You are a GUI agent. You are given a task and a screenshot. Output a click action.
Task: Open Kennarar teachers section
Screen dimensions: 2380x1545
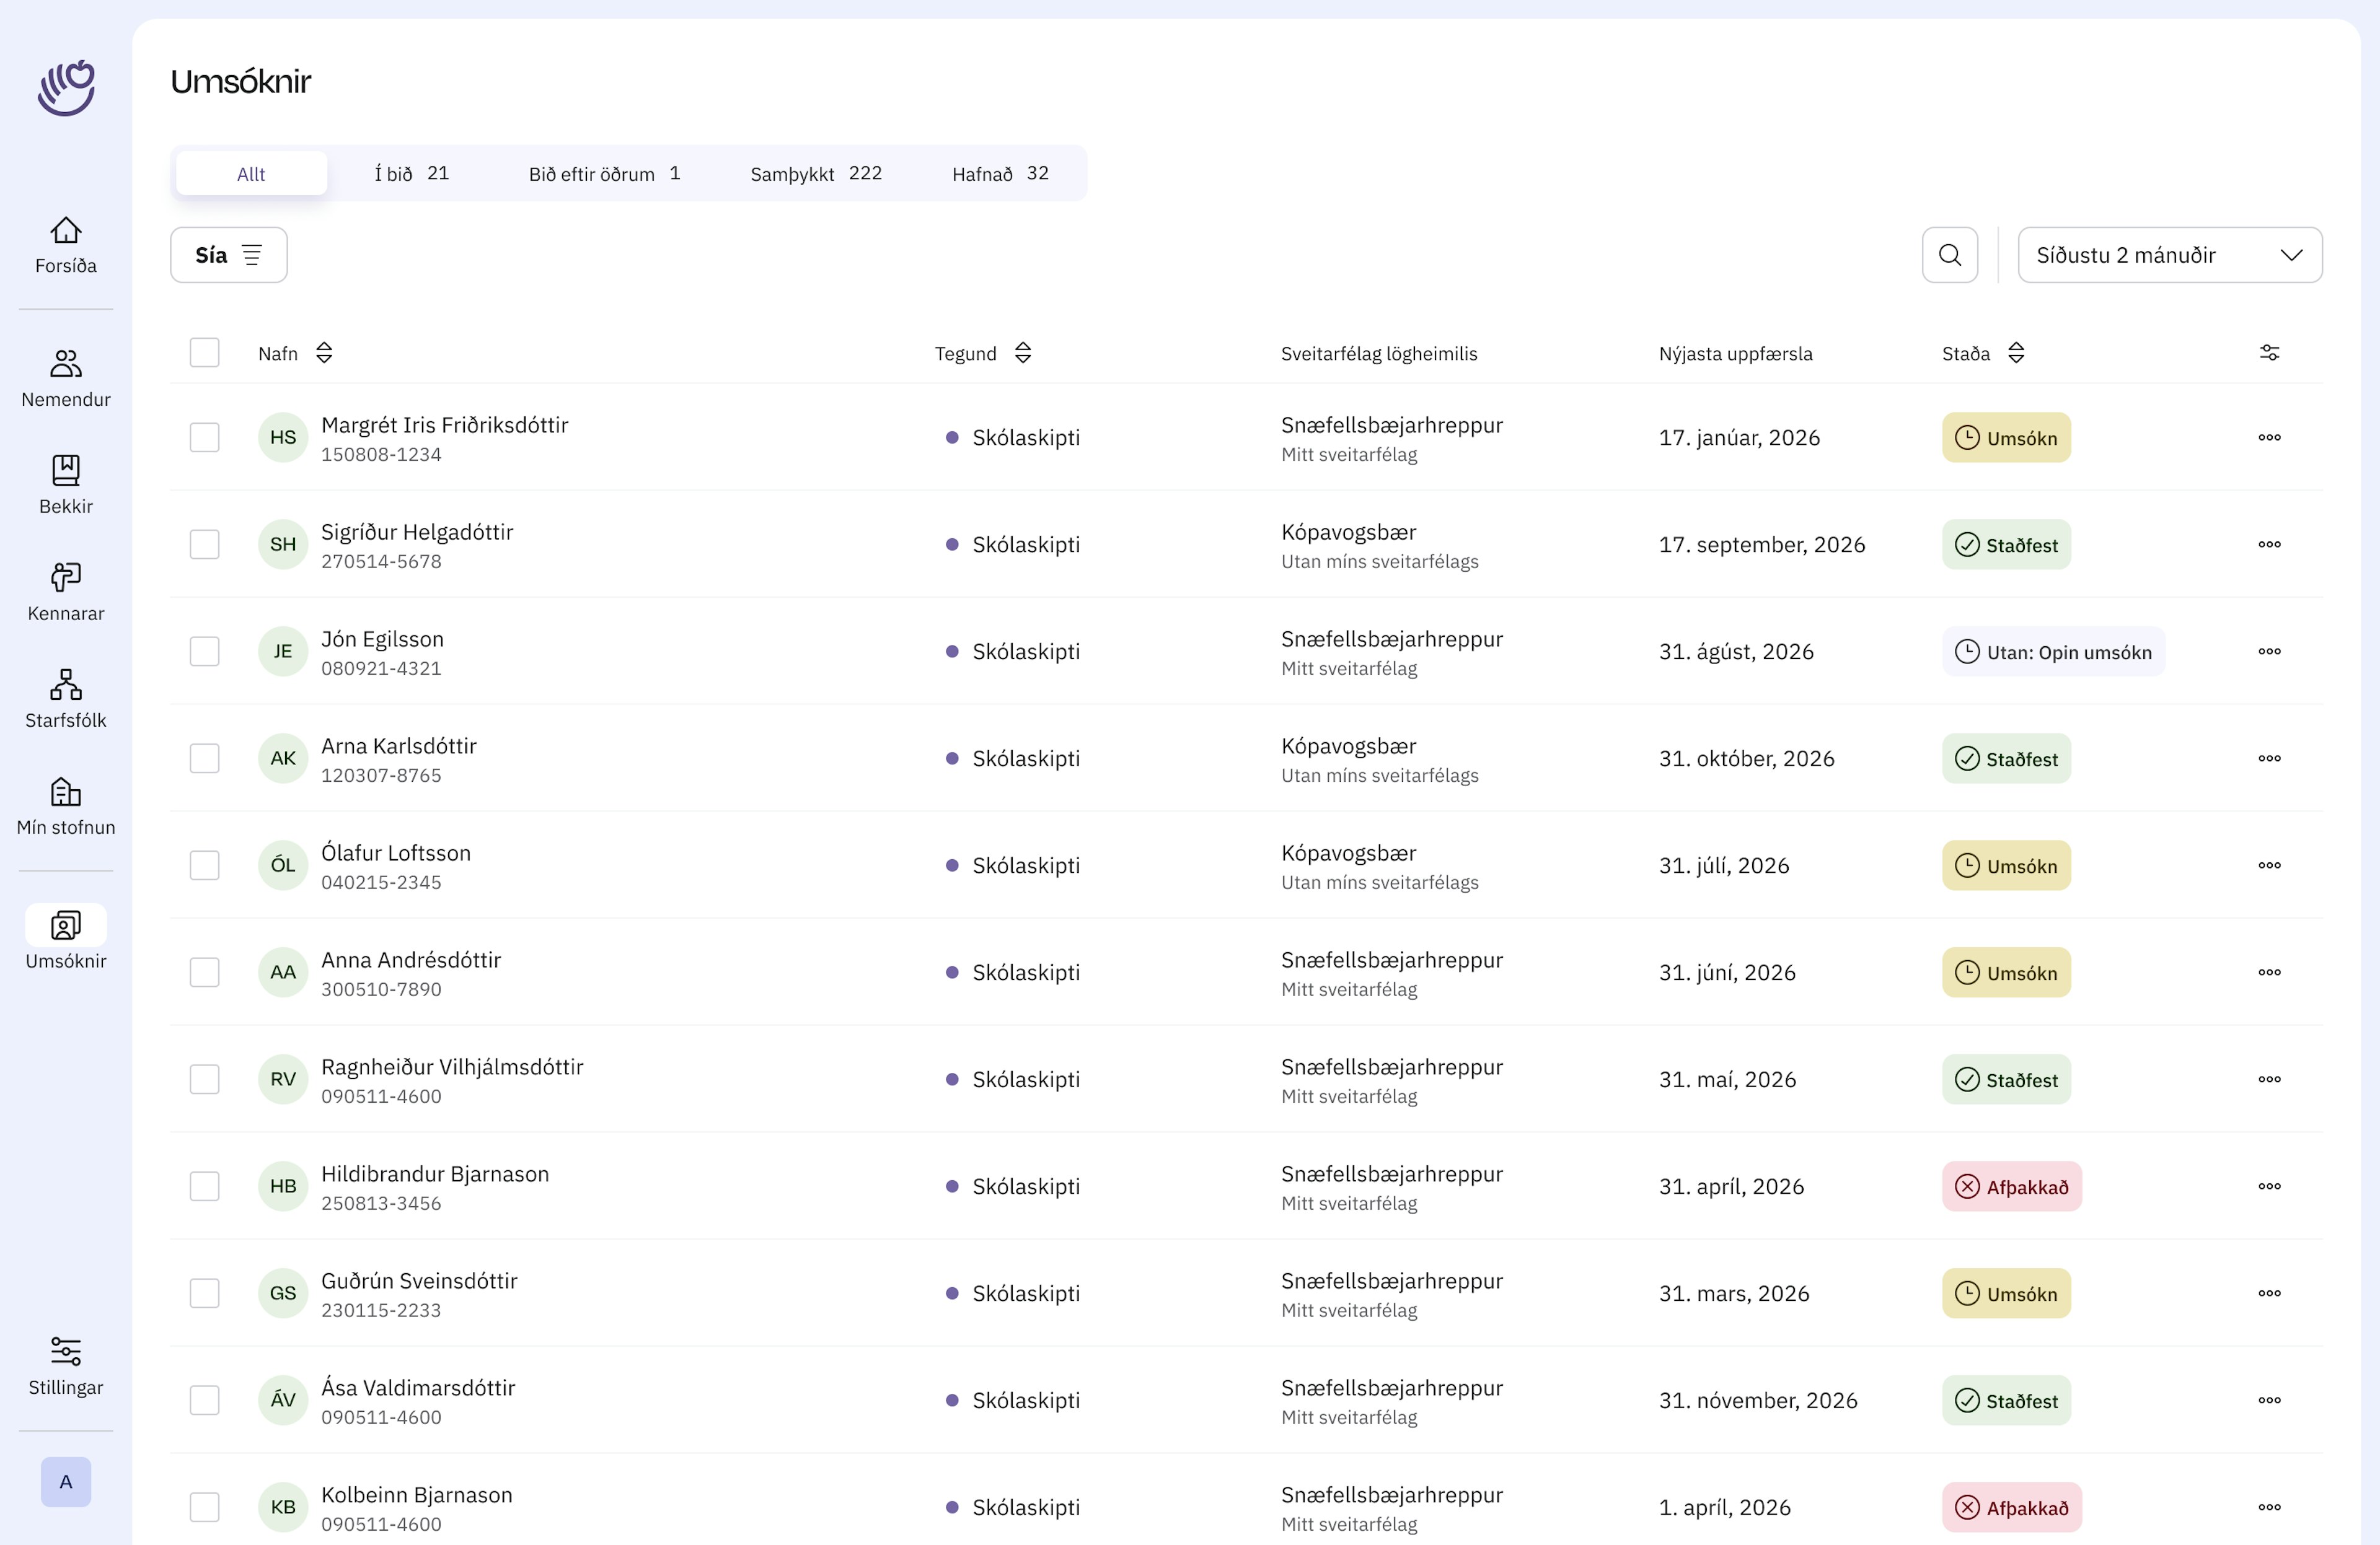click(x=66, y=577)
